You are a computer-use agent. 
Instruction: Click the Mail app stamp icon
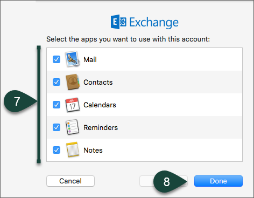[x=73, y=59]
